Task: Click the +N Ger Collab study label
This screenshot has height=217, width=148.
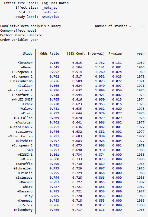Action: pos(20,136)
